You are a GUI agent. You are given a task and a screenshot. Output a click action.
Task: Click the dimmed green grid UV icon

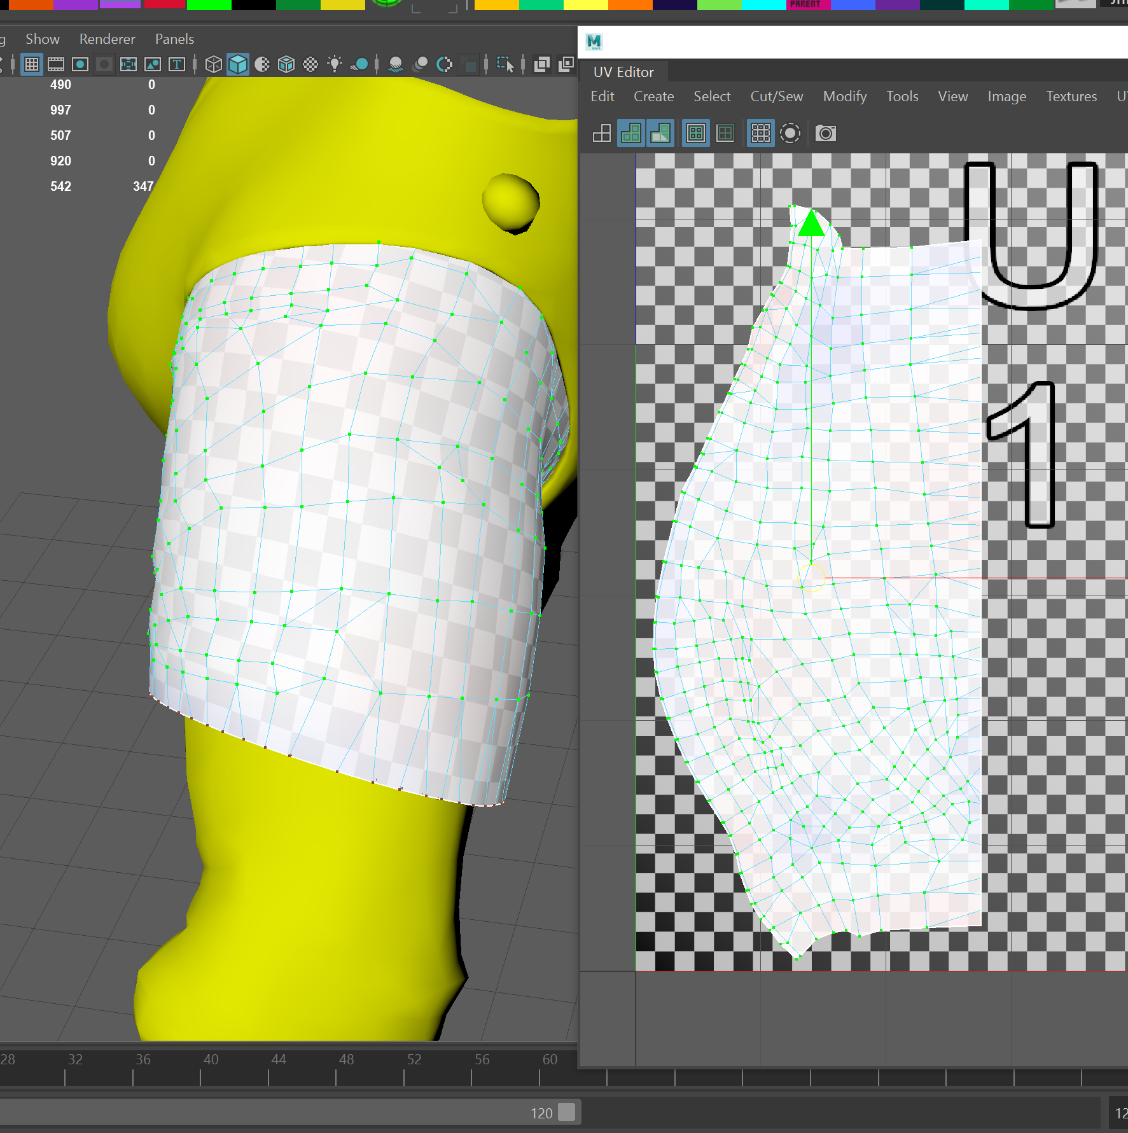(725, 133)
